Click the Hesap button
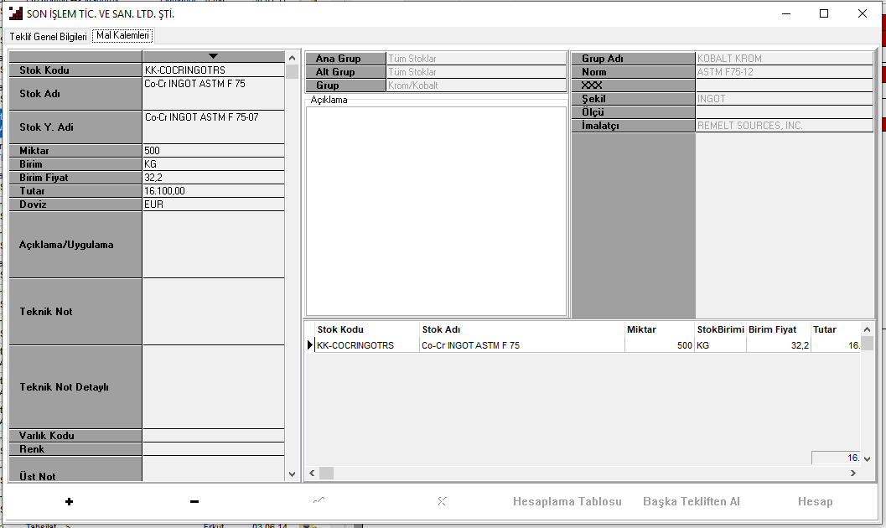 click(815, 501)
